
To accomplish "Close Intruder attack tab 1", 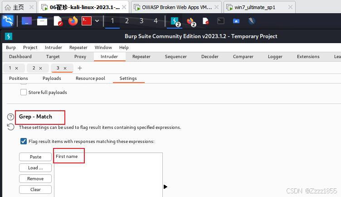I will point(16,69).
